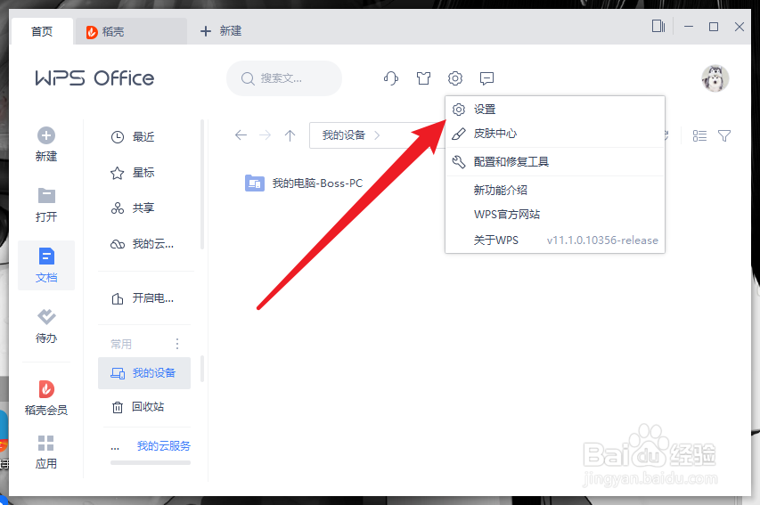Go back with the left arrow
Screen dimensions: 760x505
coord(241,135)
